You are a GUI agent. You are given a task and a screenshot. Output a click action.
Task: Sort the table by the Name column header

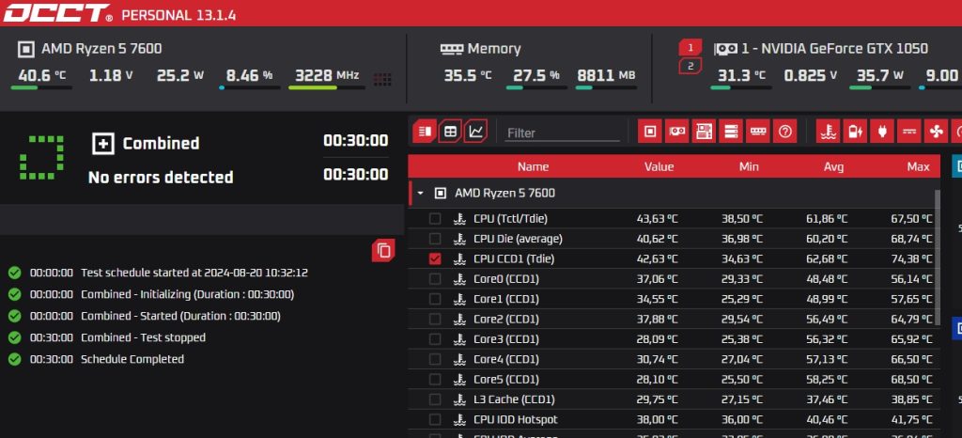[533, 167]
